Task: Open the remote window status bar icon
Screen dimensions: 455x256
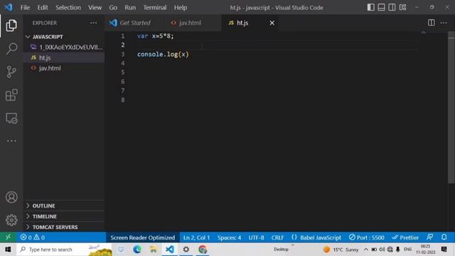Action: (x=8, y=237)
